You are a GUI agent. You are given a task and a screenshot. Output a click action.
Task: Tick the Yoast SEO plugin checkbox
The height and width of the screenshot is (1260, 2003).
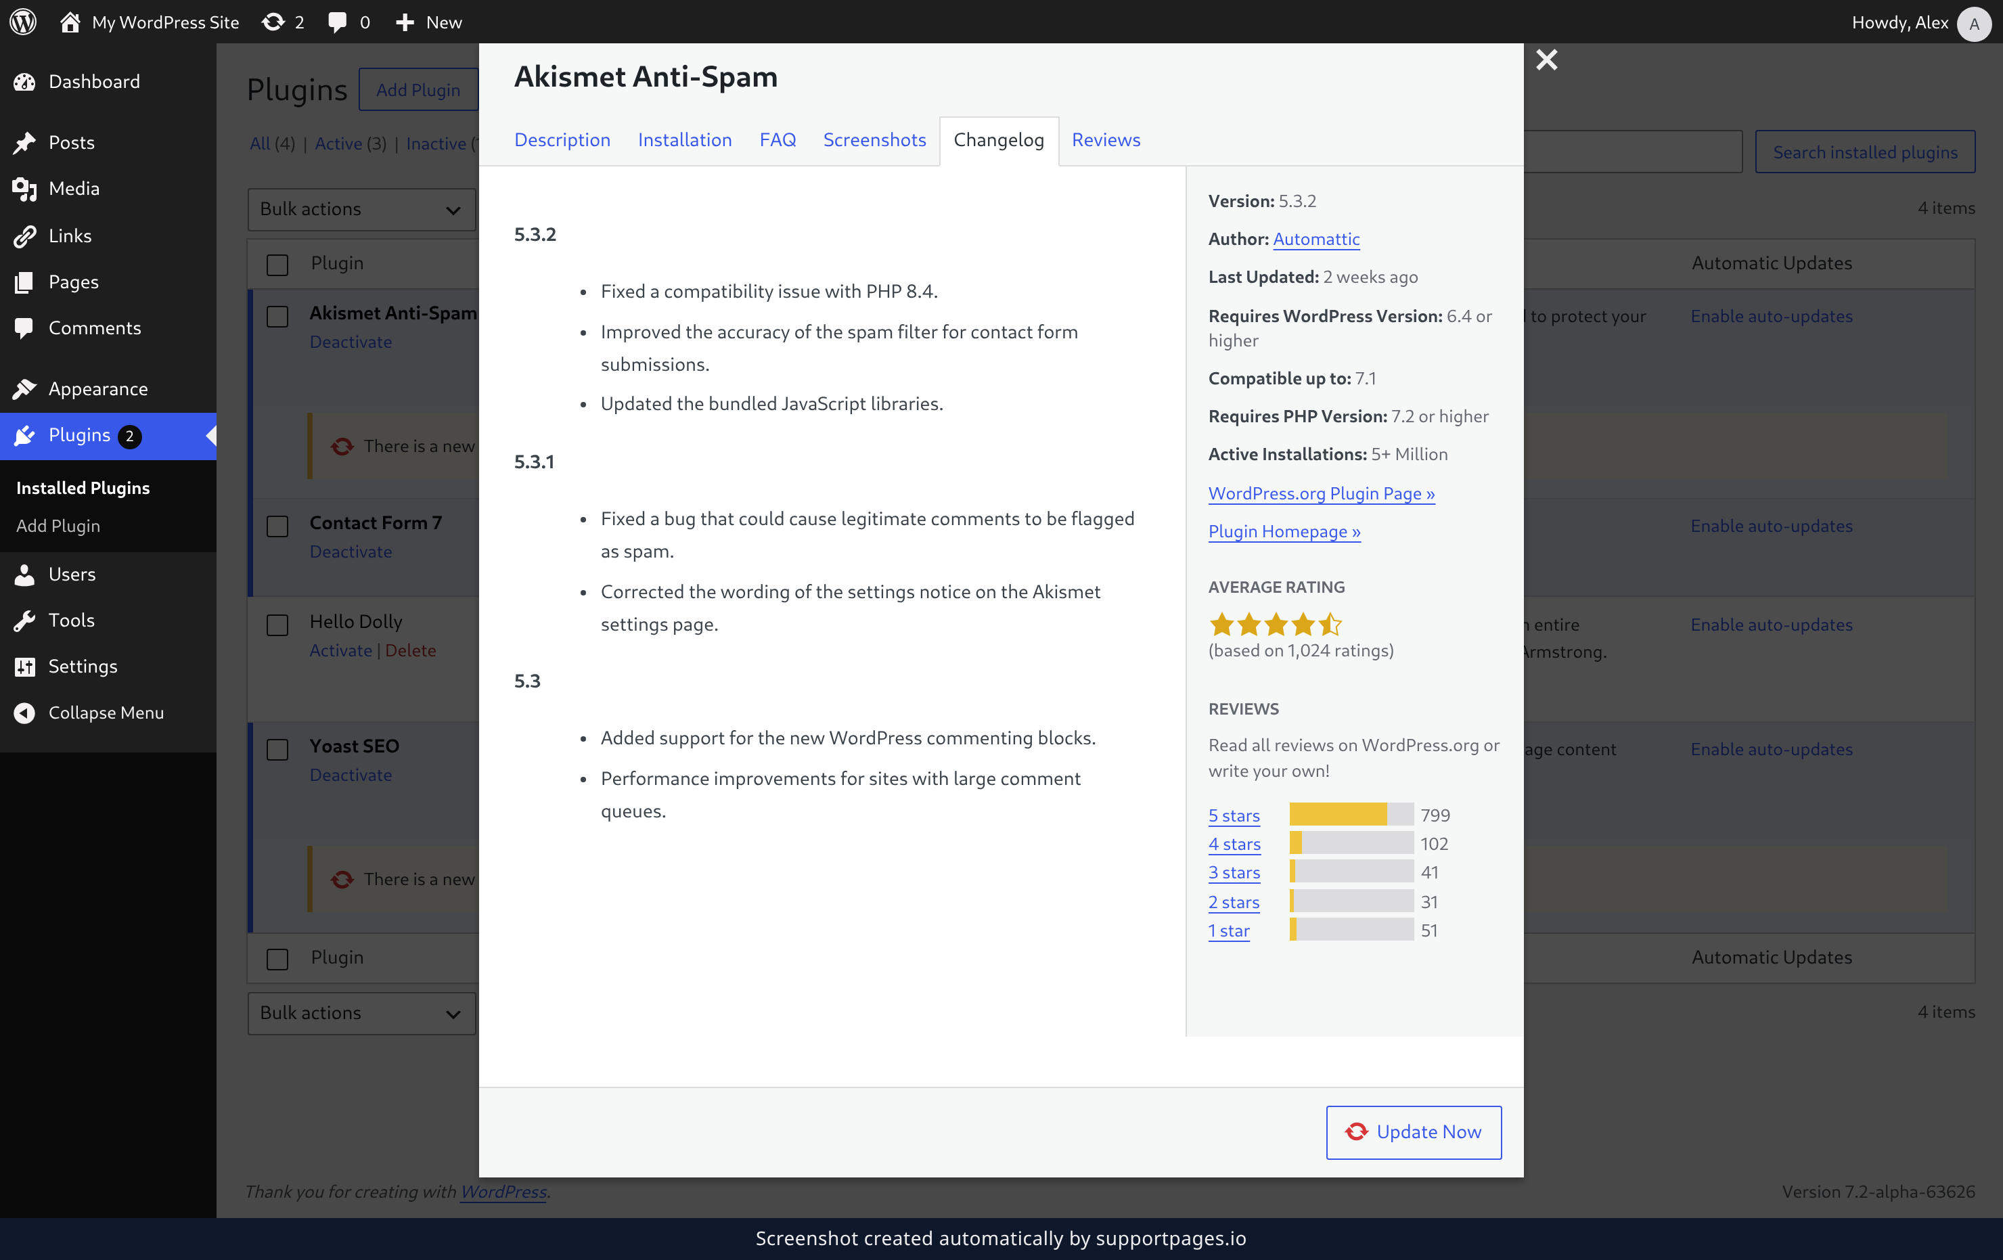point(277,748)
